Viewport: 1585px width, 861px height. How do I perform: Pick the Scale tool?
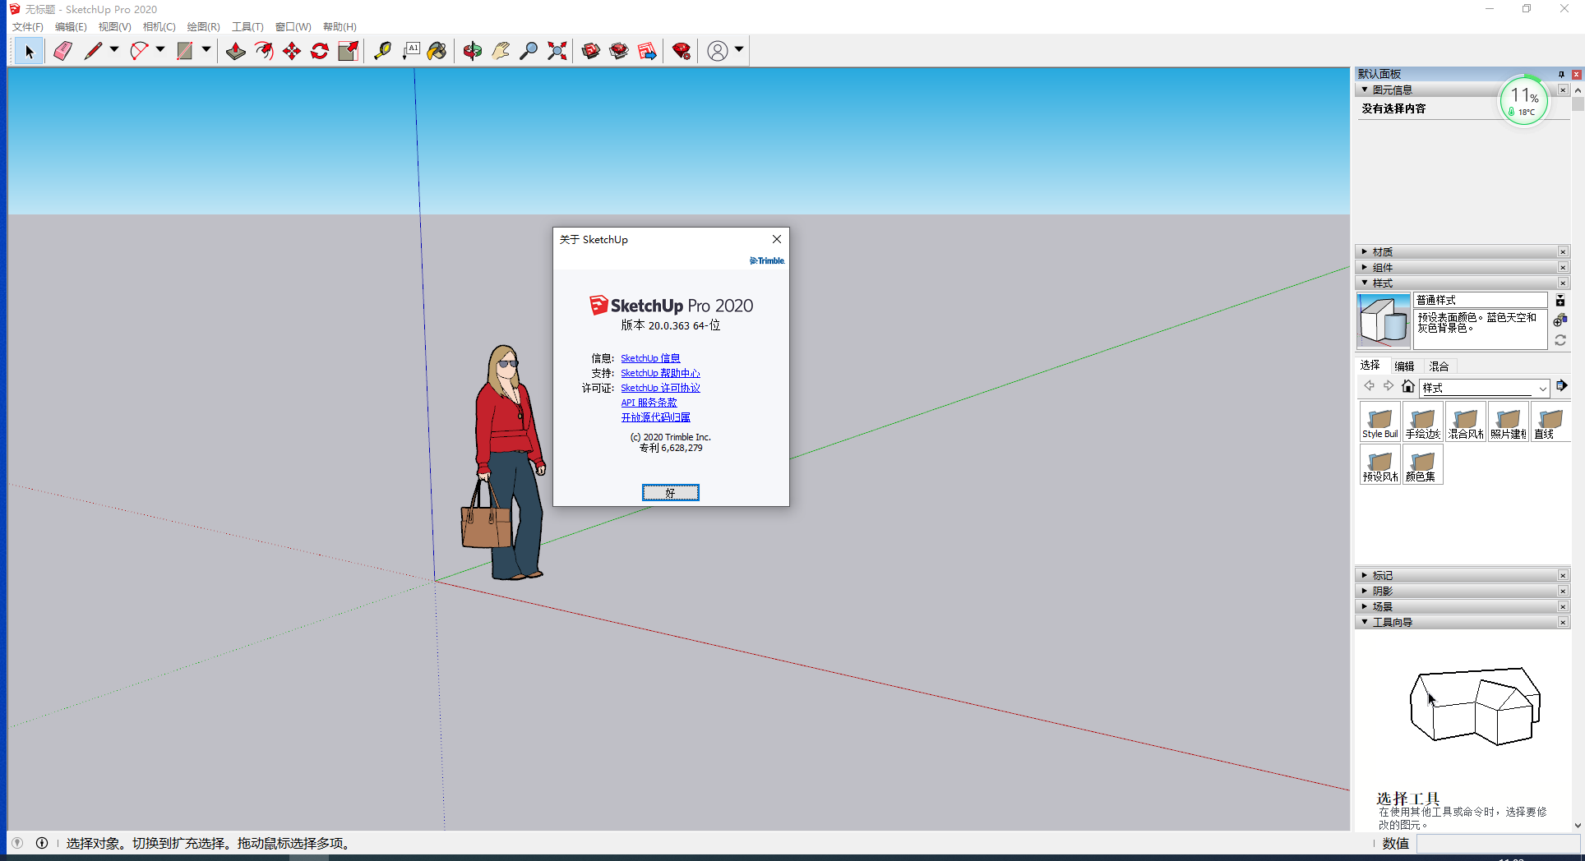coord(349,51)
